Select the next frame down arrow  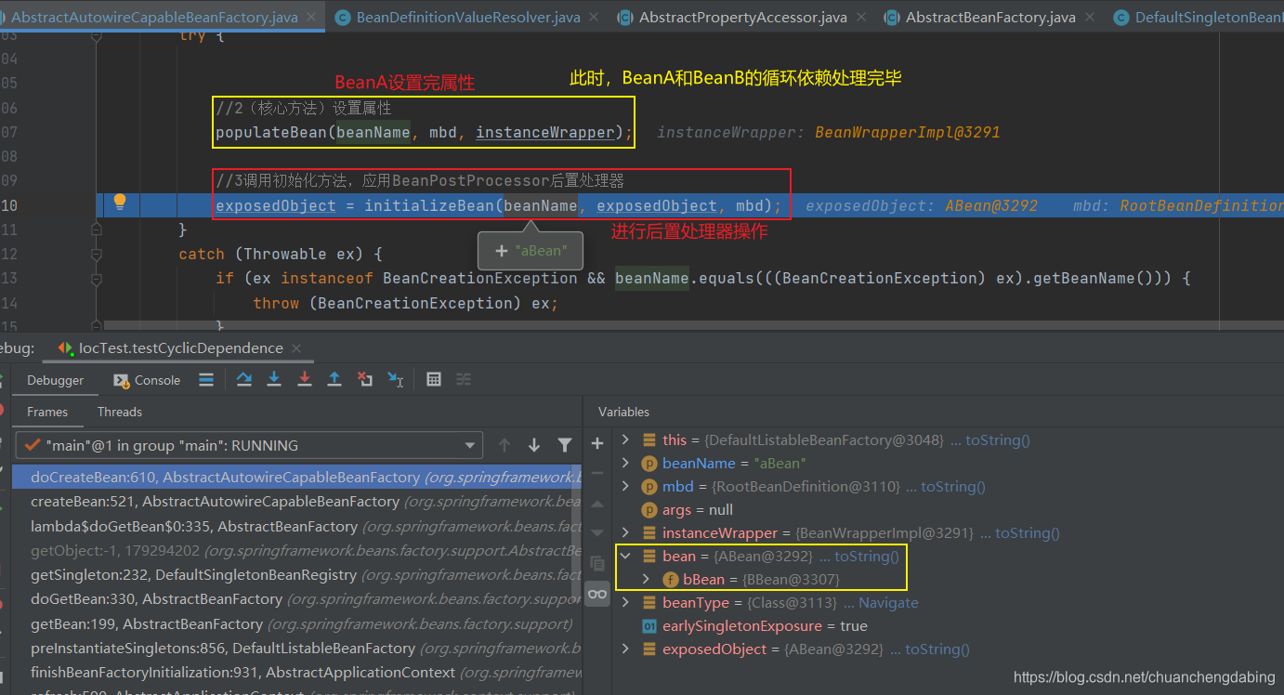tap(534, 445)
